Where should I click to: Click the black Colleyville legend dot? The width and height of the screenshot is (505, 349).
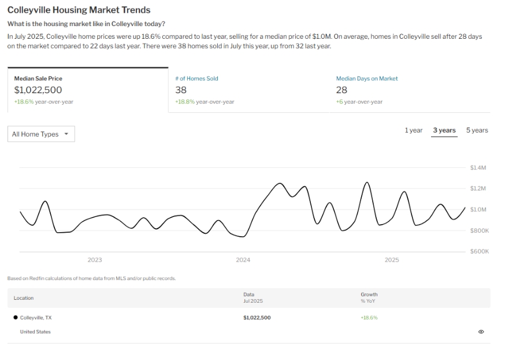(x=14, y=318)
